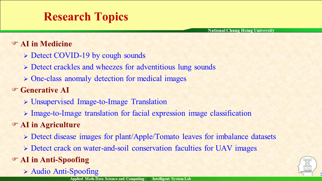Click National Chung Hsing University label
The image size is (322, 181).
[241, 31]
